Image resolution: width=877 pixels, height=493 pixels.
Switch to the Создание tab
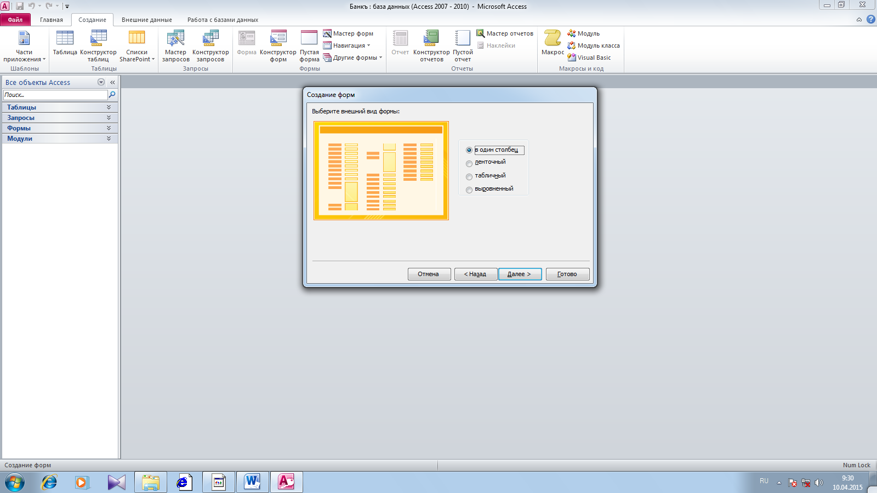coord(92,20)
